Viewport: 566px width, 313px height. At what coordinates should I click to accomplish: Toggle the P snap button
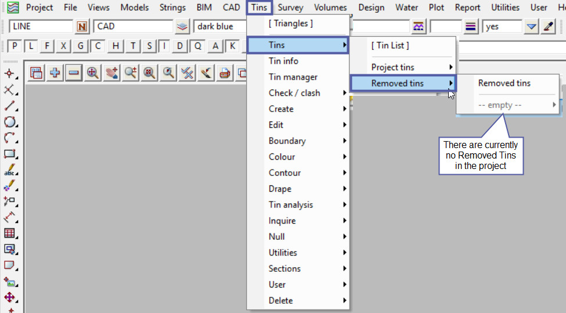pos(15,46)
